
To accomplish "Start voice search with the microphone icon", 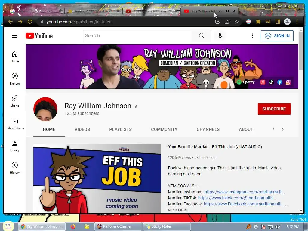I will coord(220,36).
